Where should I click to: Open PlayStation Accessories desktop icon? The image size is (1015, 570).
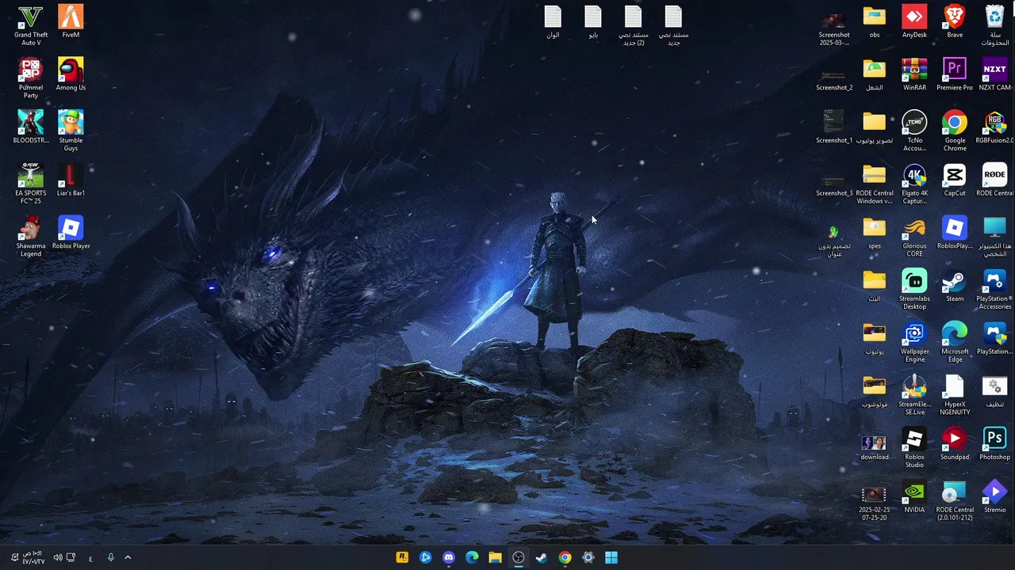994,289
